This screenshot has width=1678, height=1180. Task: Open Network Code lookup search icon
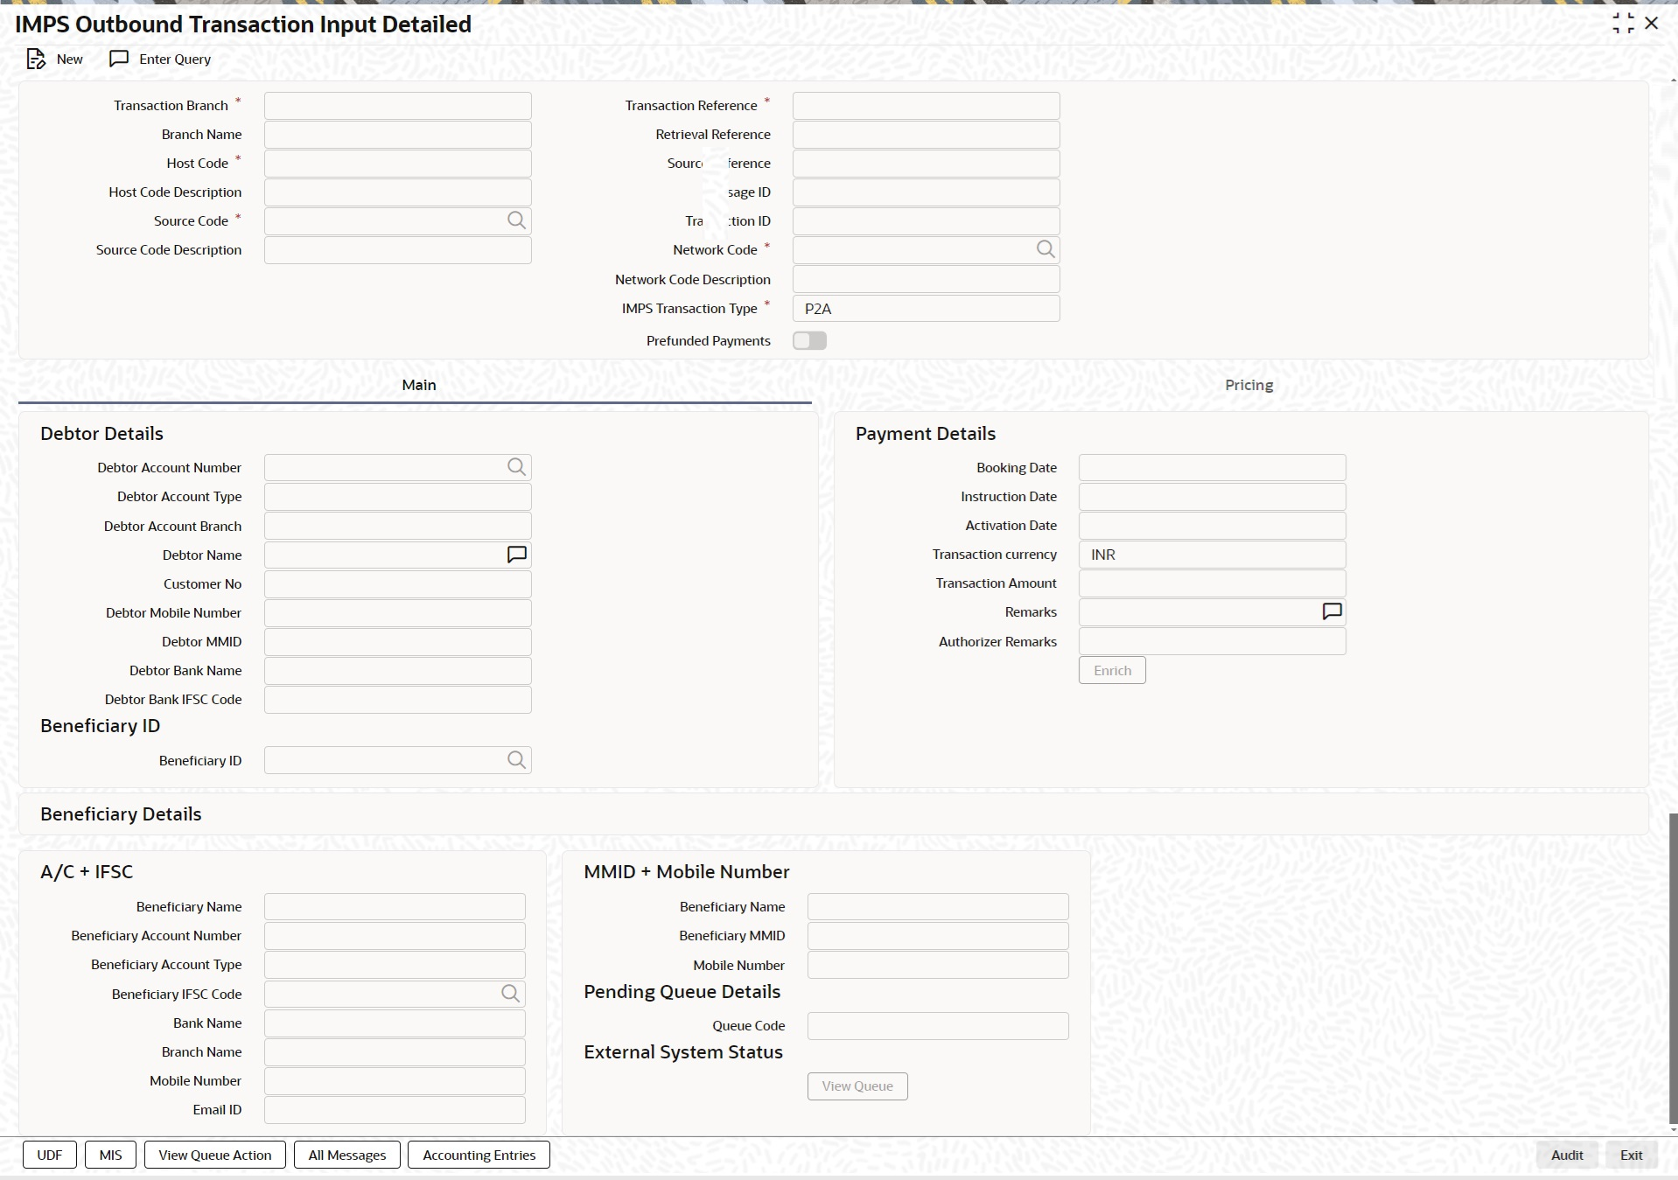click(x=1045, y=249)
